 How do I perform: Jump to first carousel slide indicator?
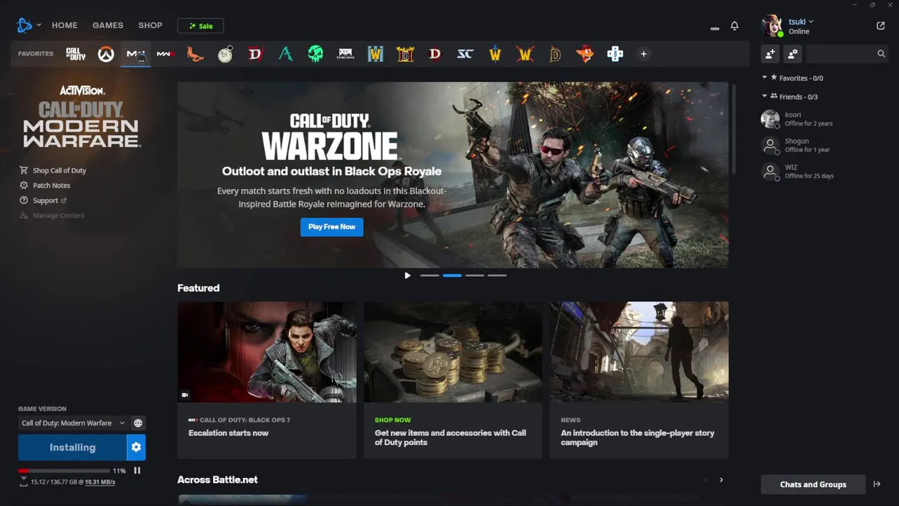tap(430, 275)
